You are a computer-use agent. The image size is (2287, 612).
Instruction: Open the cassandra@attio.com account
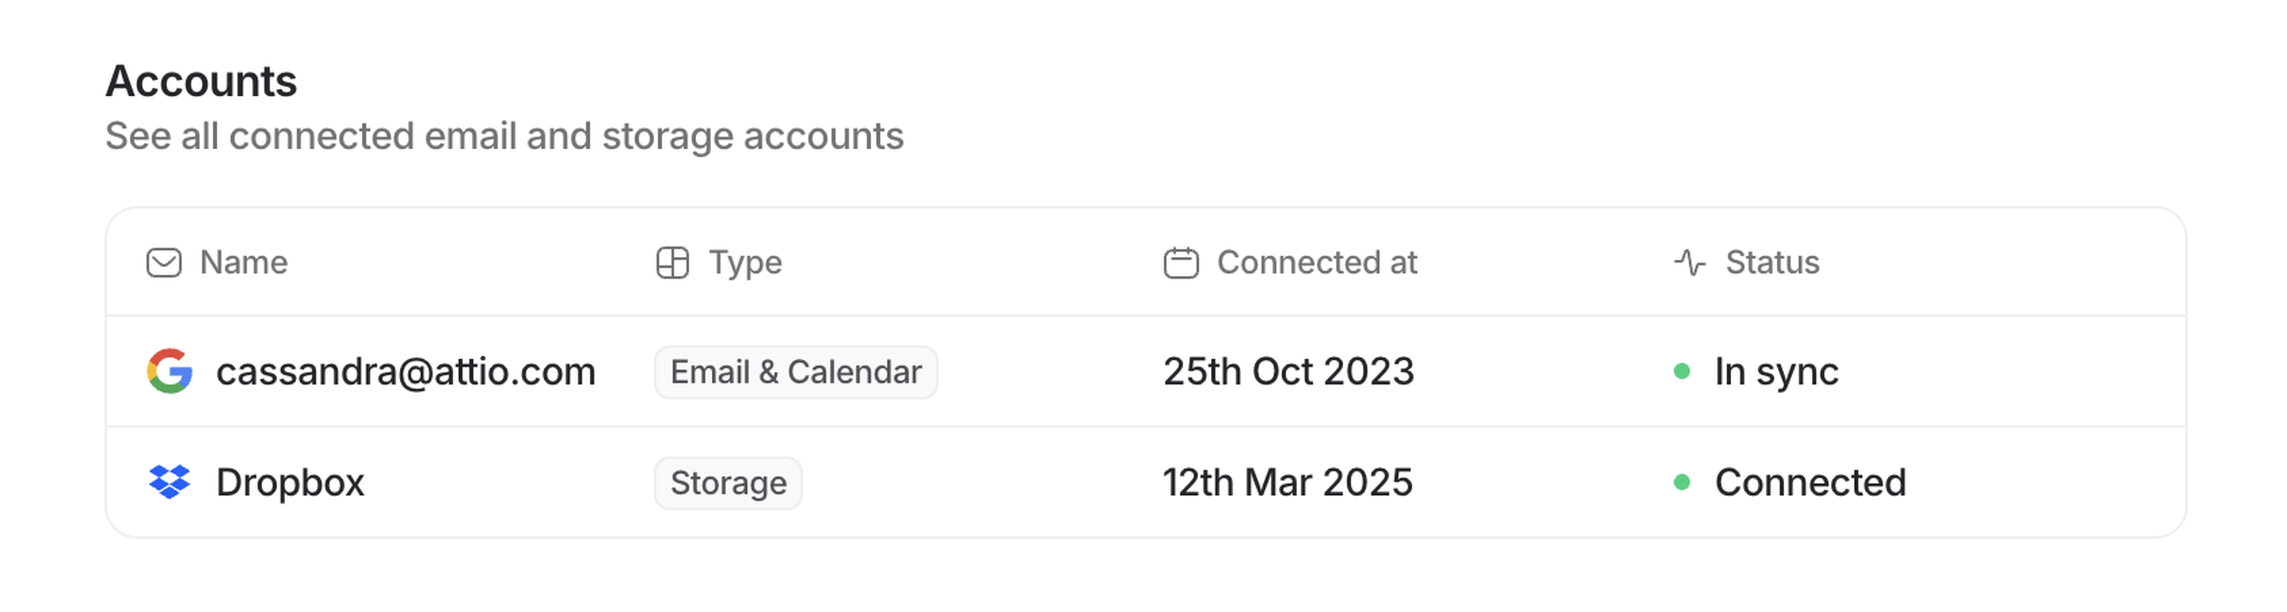pyautogui.click(x=406, y=372)
